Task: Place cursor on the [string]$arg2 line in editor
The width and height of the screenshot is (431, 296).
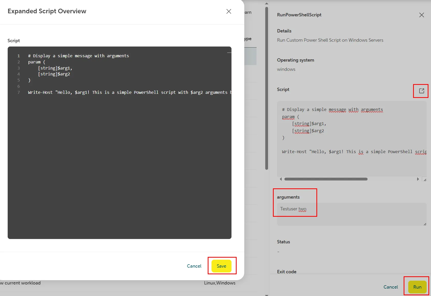Action: tap(54, 74)
